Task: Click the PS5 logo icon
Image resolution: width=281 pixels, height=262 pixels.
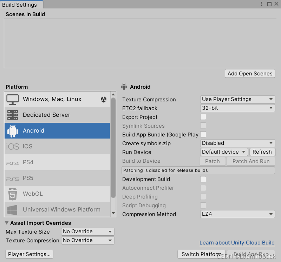Action: point(13,179)
